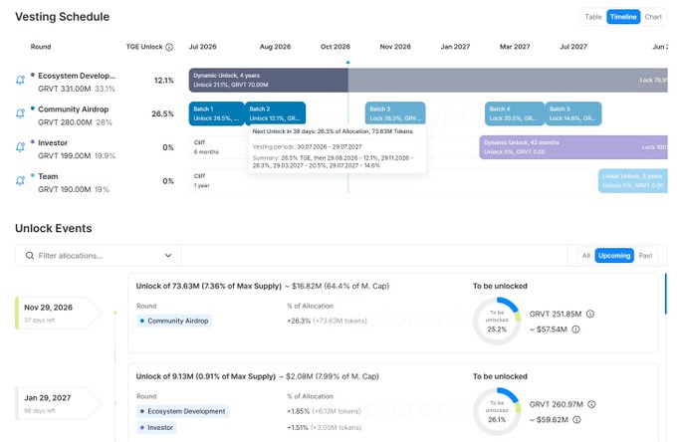Click the unlock events vertical scrollbar
Image resolution: width=677 pixels, height=442 pixels.
tap(665, 294)
